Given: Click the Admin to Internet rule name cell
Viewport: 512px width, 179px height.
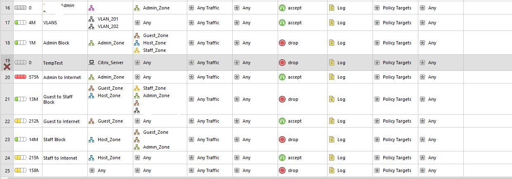Looking at the screenshot, I should click(65, 77).
